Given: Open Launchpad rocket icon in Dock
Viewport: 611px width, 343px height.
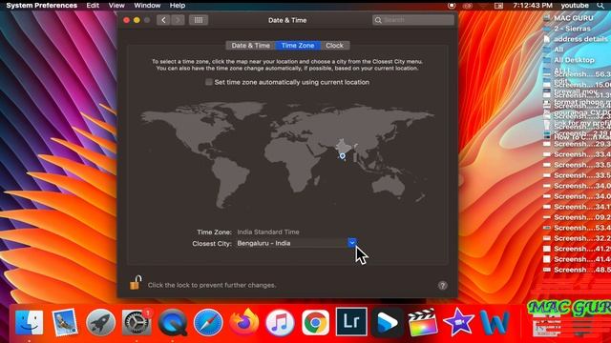Looking at the screenshot, I should [x=100, y=322].
